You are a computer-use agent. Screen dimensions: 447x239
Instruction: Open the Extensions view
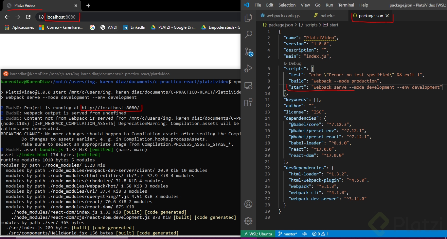(248, 103)
